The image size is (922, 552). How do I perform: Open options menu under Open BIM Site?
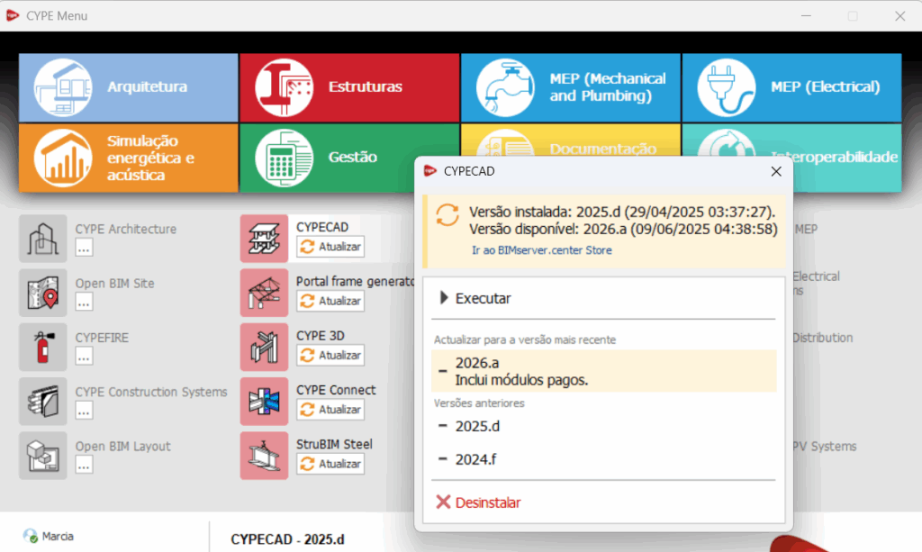click(x=84, y=303)
